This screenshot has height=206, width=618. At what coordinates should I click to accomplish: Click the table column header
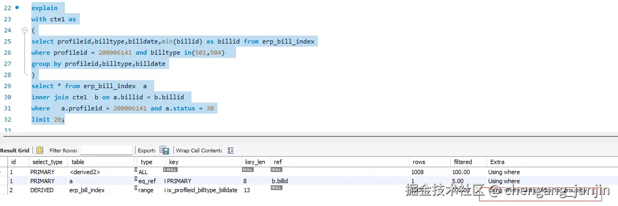78,162
